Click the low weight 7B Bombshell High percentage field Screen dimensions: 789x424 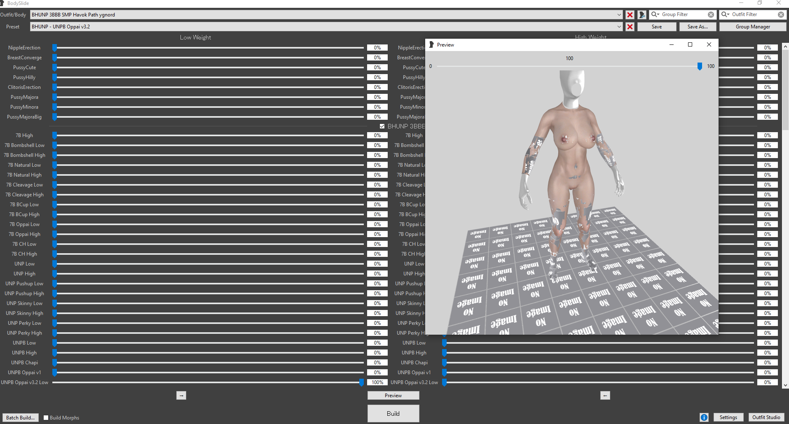tap(377, 155)
